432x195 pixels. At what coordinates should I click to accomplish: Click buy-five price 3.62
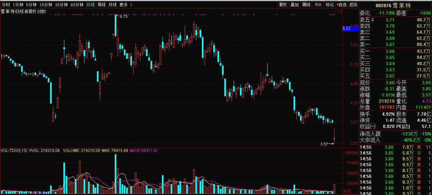coord(390,76)
